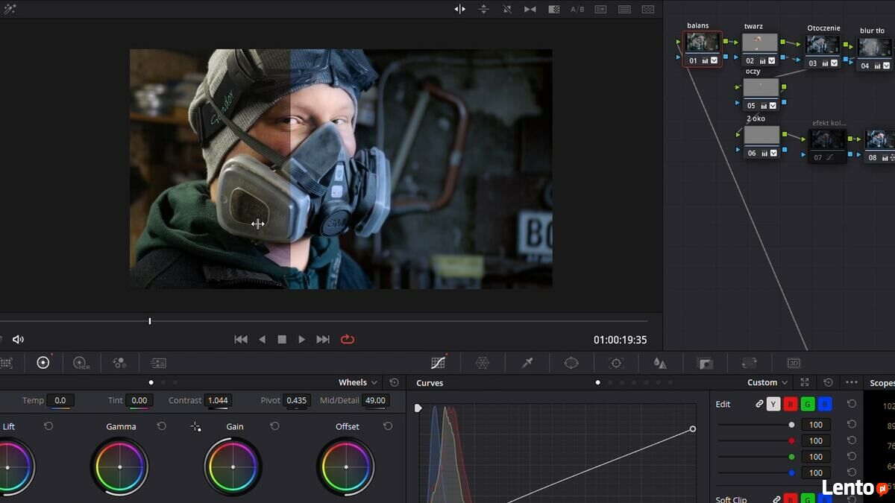Activate the white balance point picker

click(x=195, y=427)
